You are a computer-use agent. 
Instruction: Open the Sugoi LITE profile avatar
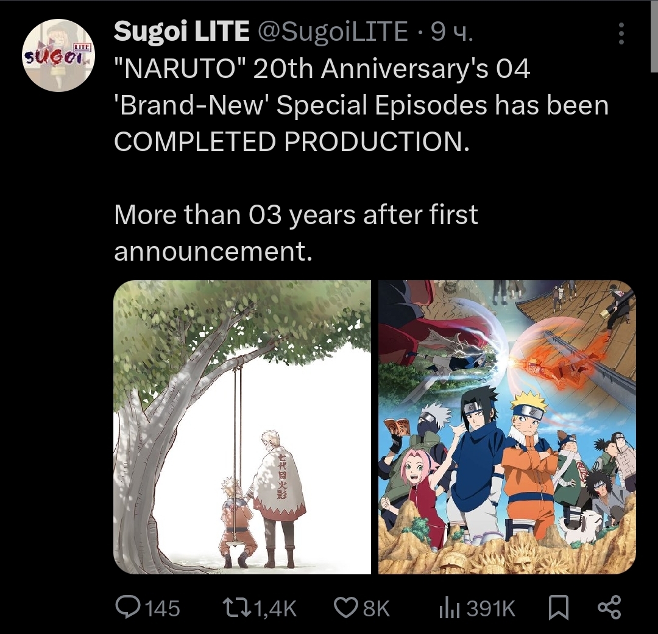58,55
